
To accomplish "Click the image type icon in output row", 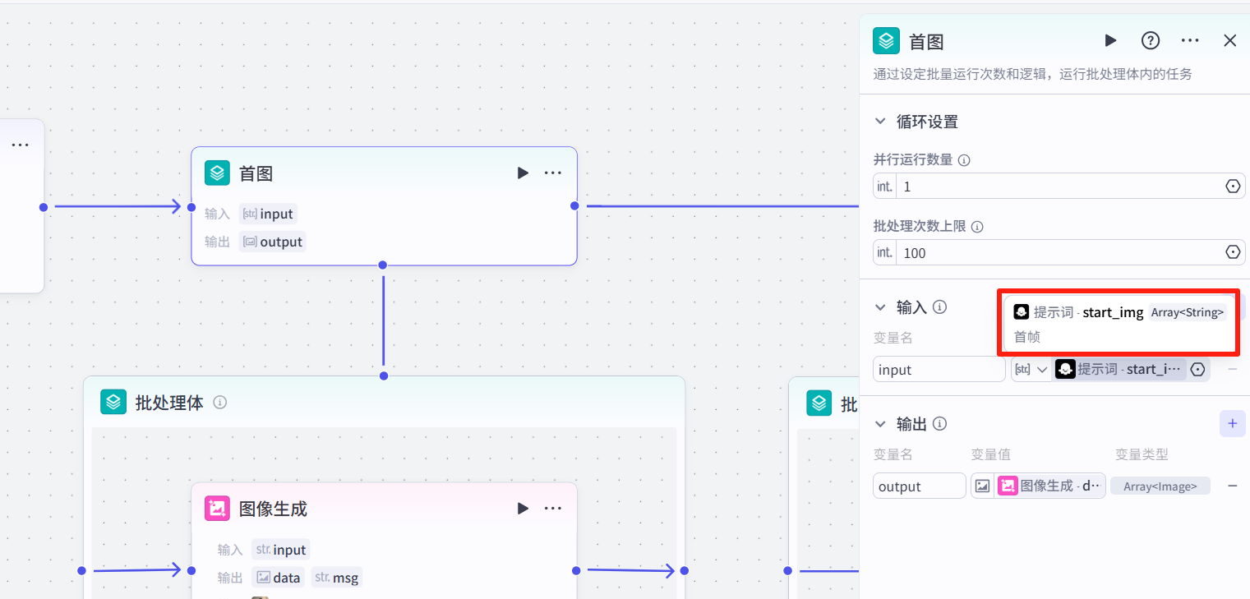I will 982,486.
